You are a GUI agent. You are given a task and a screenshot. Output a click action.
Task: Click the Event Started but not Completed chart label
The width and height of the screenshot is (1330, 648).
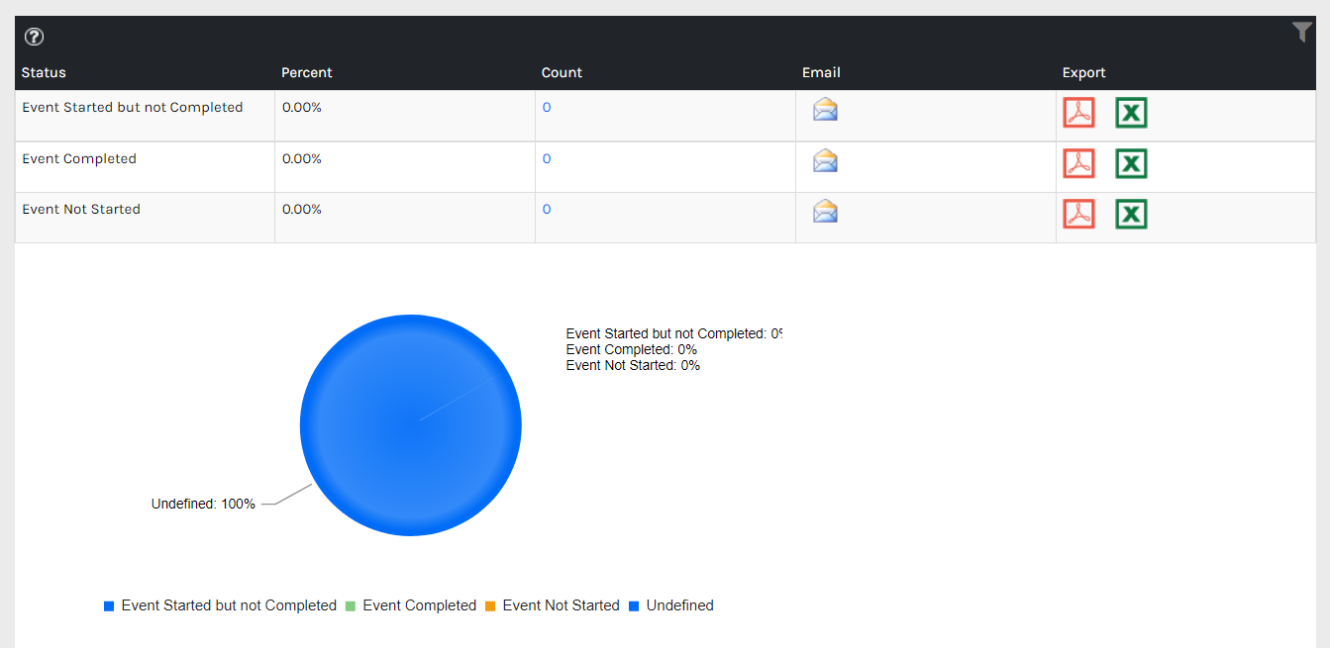[673, 333]
